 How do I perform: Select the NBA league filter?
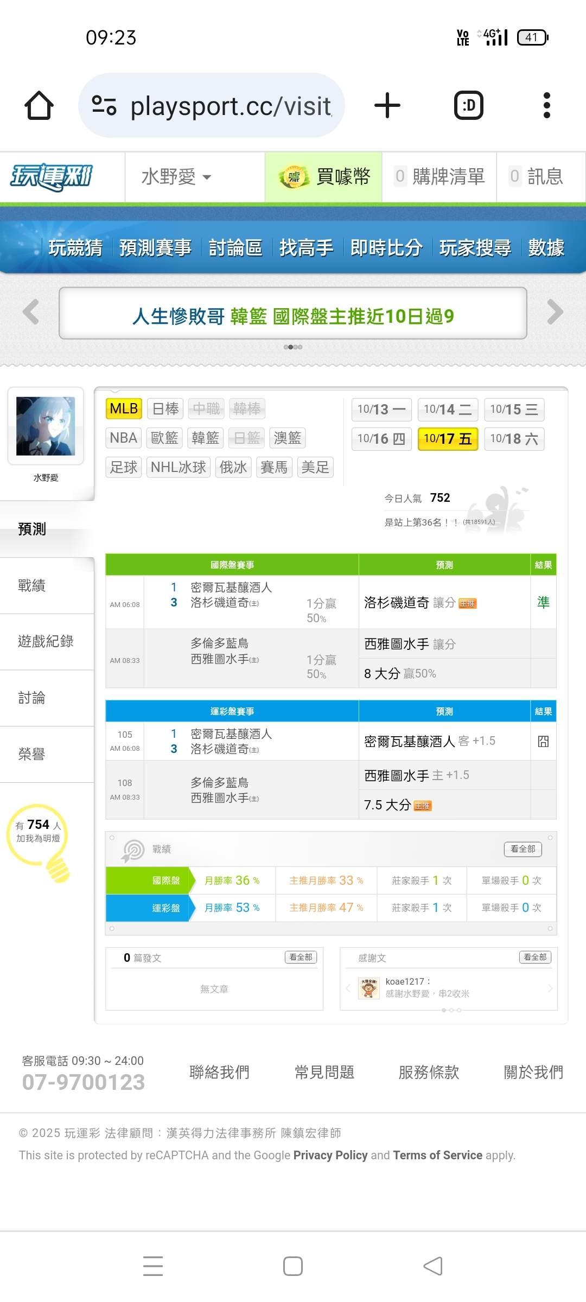coord(123,438)
